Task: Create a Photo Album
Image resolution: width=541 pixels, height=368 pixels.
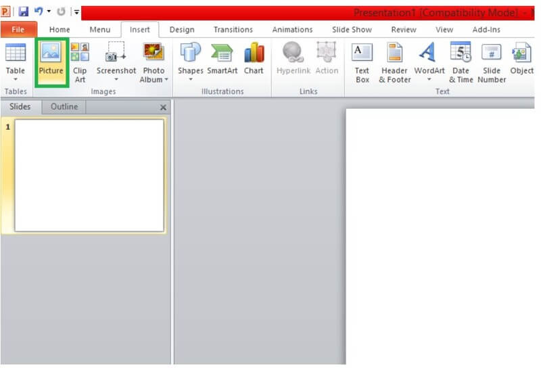Action: [154, 62]
